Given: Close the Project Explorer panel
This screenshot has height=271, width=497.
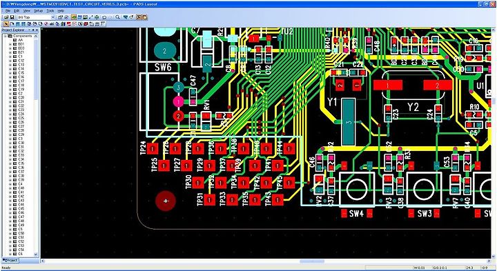Looking at the screenshot, I should click(x=37, y=30).
